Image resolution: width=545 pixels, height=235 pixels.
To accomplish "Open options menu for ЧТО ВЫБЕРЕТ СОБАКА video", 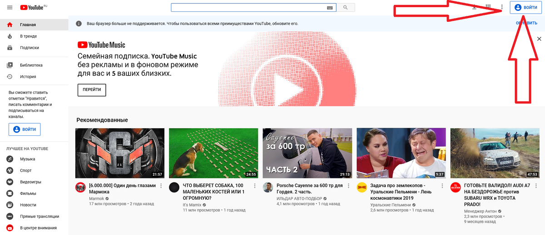I will 255,186.
